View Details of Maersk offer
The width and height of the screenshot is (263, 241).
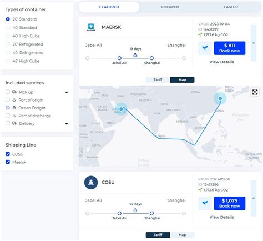pyautogui.click(x=221, y=62)
